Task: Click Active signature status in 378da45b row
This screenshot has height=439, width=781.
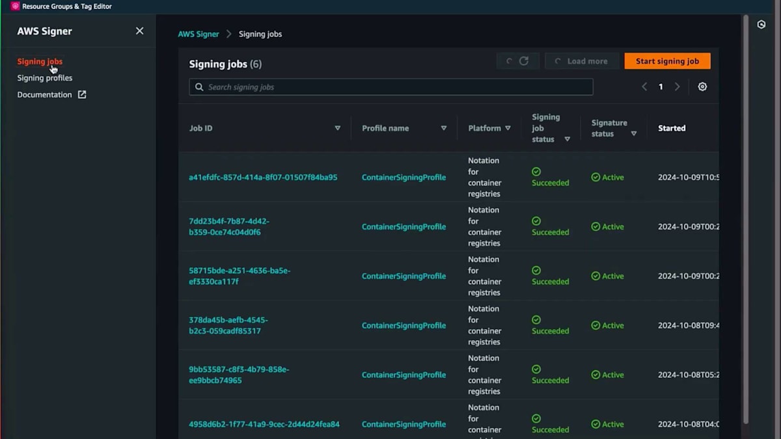Action: (x=607, y=326)
